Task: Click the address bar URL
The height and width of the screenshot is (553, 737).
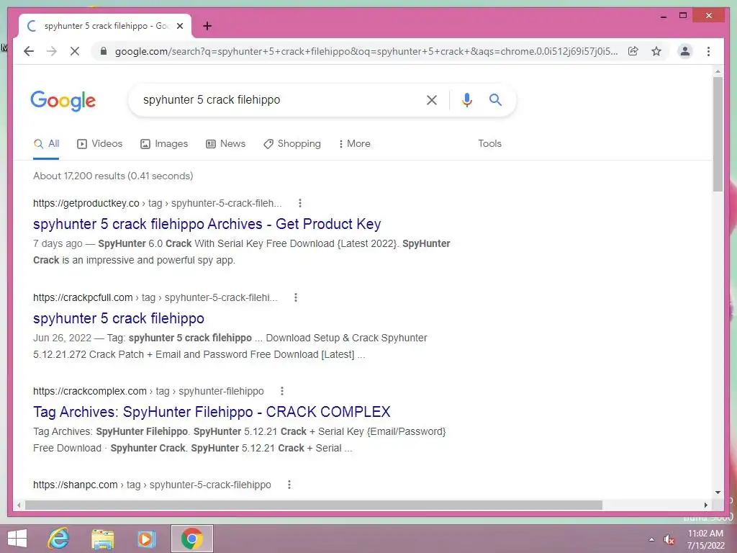Action: coord(366,51)
